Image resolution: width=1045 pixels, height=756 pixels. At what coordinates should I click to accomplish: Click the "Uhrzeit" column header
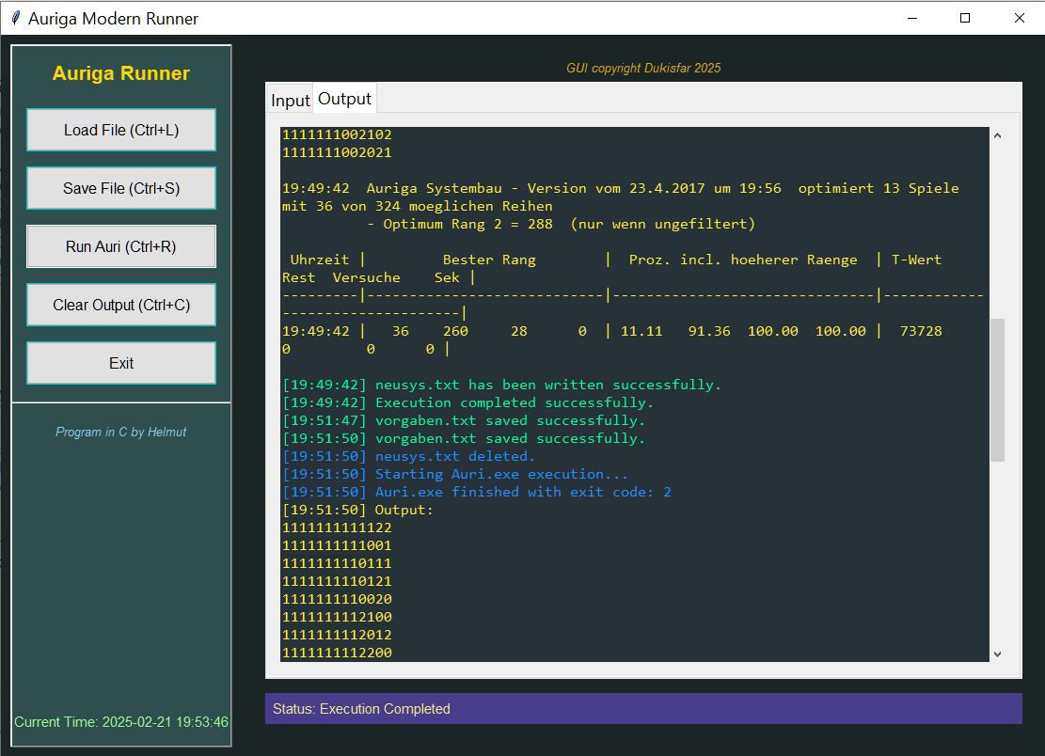(x=319, y=260)
